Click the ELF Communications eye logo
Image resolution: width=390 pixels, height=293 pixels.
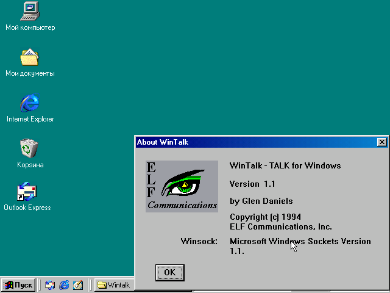point(182,186)
